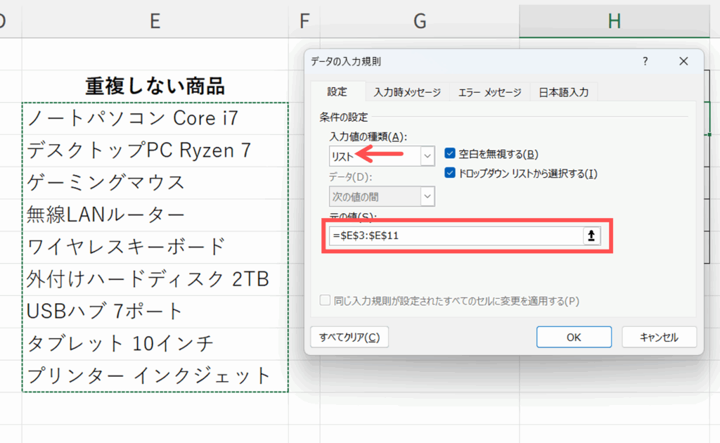Select the 日本語入力 tab
Screen dimensions: 720x443
563,92
